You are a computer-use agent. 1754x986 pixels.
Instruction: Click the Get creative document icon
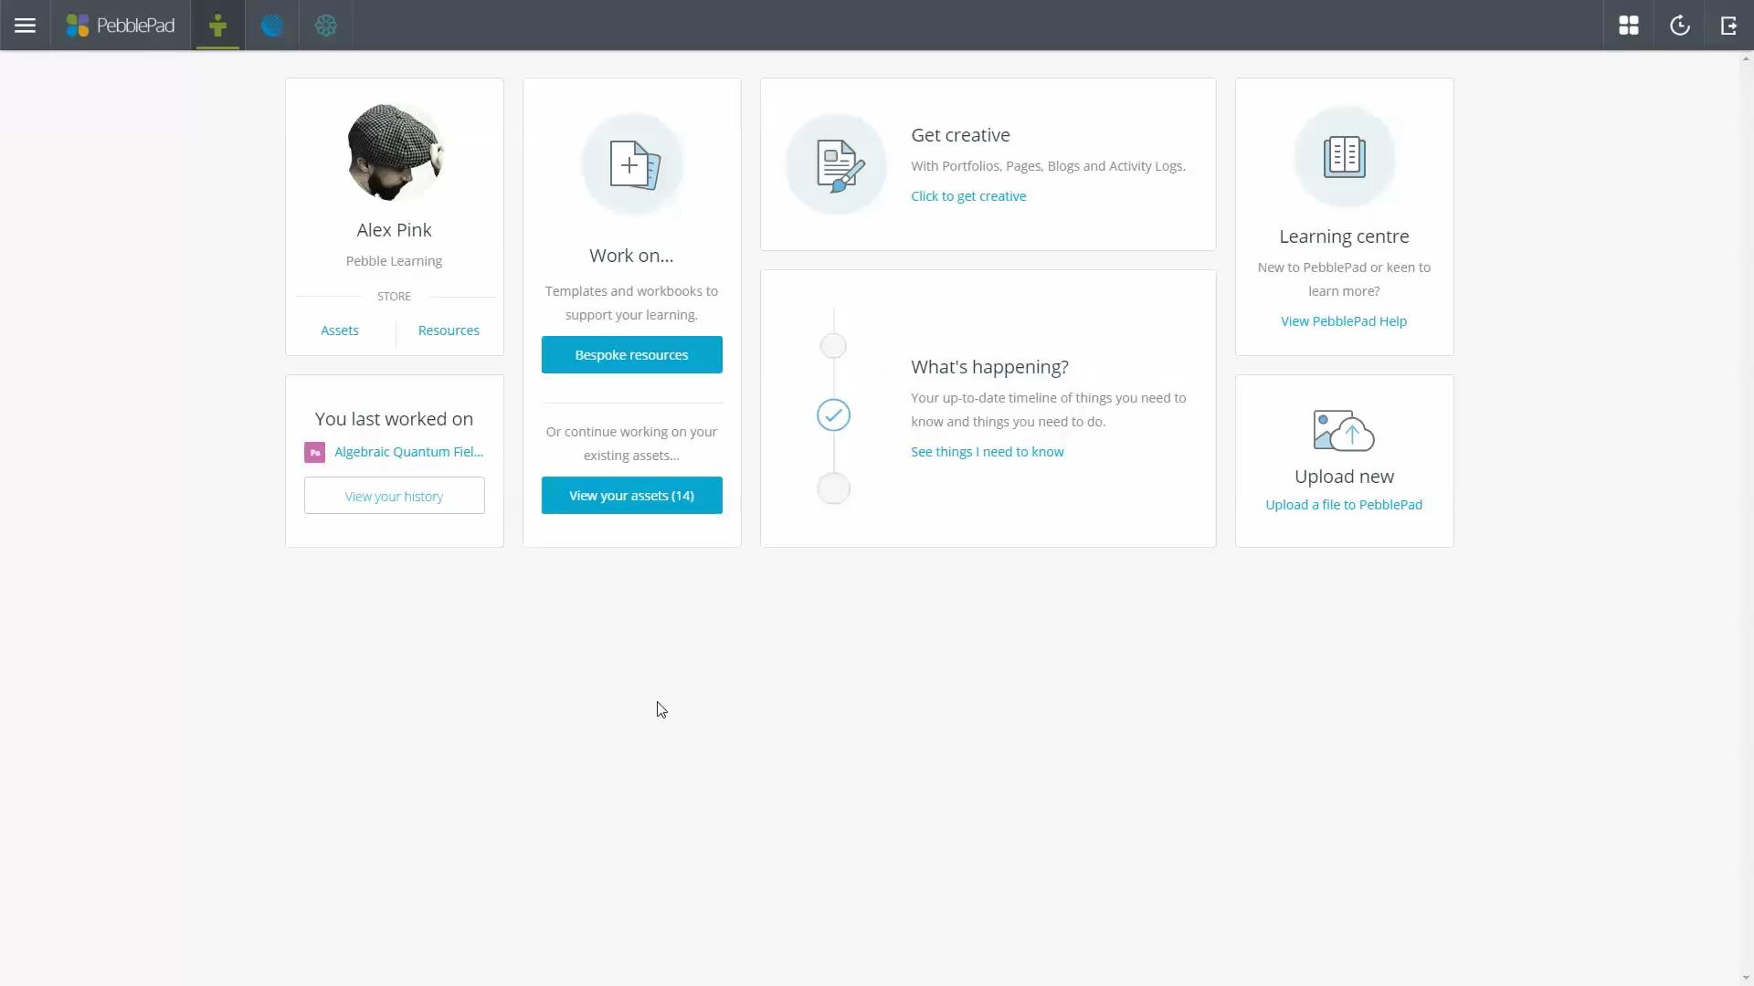(835, 163)
